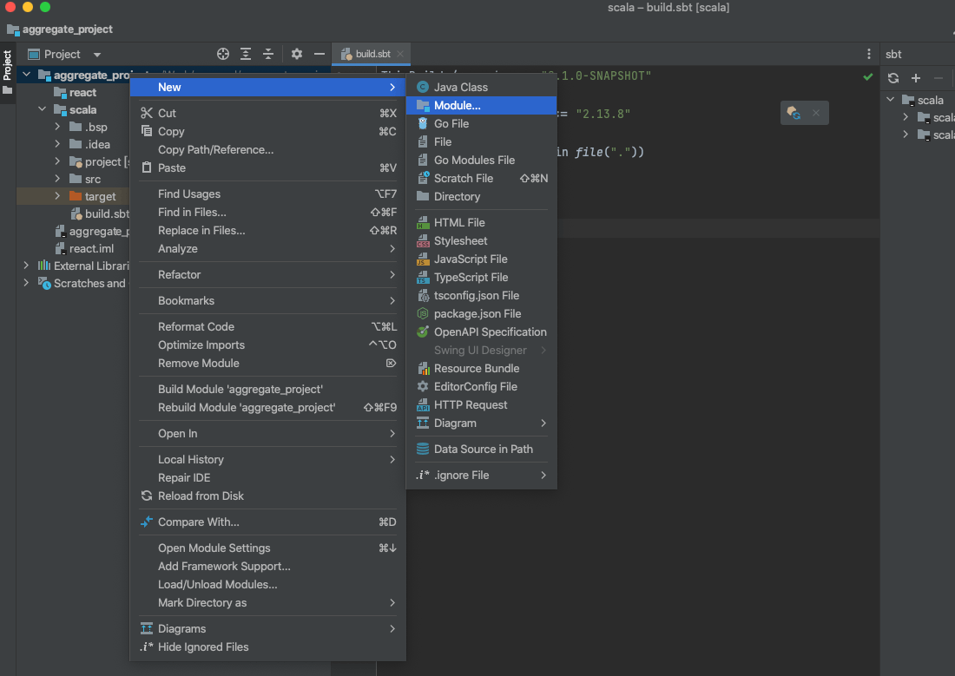Open the Project view dropdown arrow
The width and height of the screenshot is (955, 676).
pos(97,55)
